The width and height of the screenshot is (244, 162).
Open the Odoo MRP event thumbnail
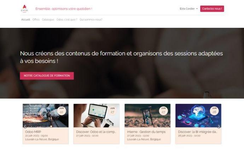(46, 116)
